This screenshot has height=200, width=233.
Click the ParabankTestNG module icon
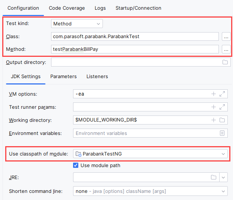click(x=78, y=154)
